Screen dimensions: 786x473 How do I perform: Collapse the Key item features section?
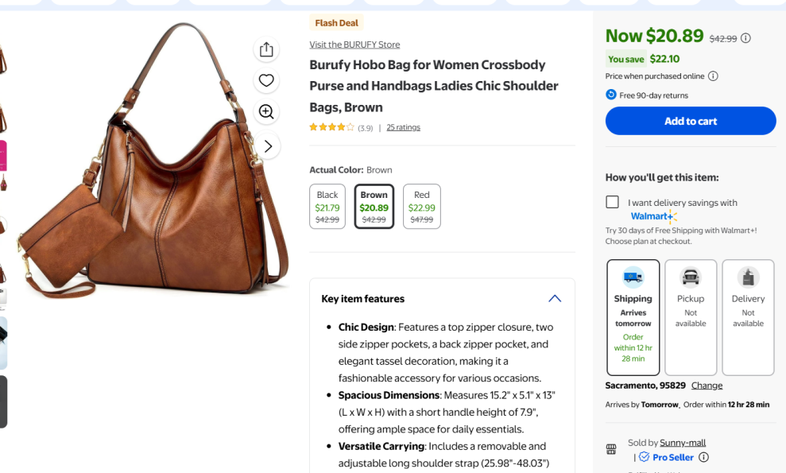tap(555, 299)
